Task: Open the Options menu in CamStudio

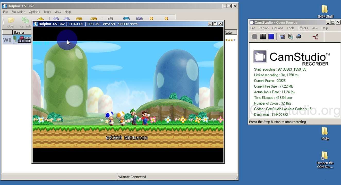Action: coord(278,28)
